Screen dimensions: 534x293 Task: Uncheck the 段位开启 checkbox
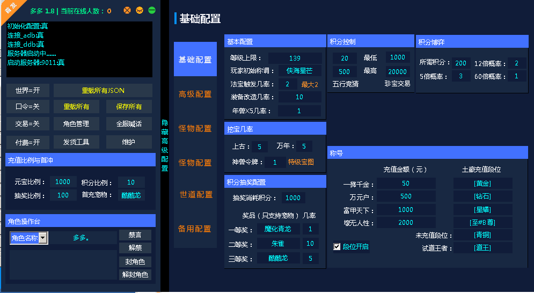point(337,247)
